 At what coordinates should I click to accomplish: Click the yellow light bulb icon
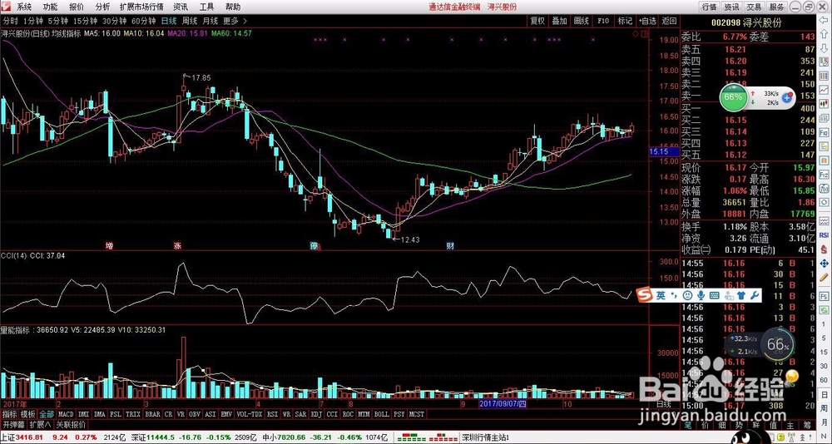click(x=792, y=377)
